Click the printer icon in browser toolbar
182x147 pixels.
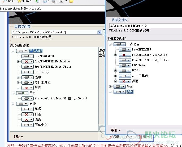coord(54,1)
